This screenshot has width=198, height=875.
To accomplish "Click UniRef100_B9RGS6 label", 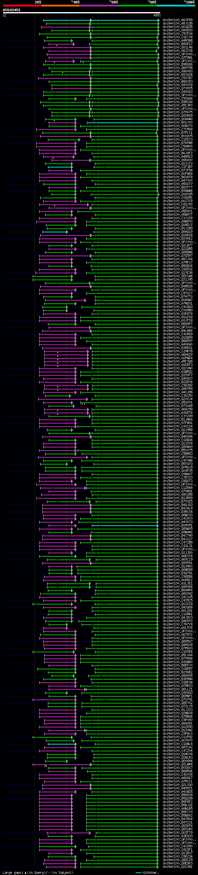I will (x=178, y=102).
